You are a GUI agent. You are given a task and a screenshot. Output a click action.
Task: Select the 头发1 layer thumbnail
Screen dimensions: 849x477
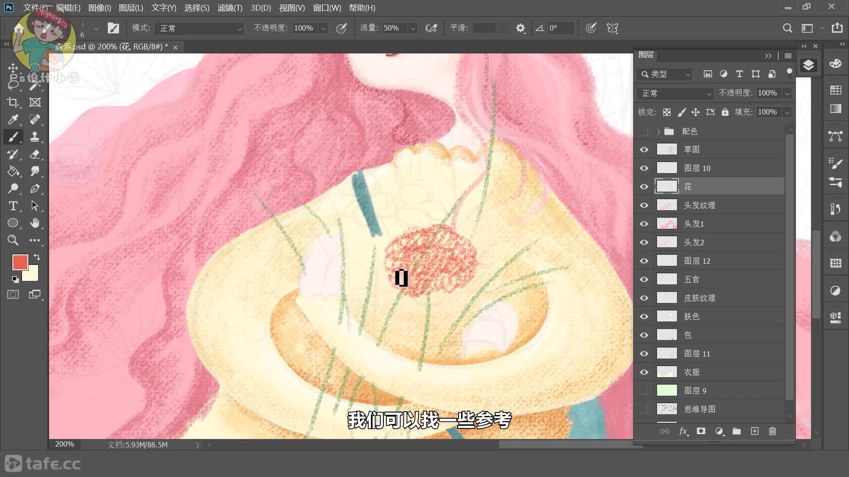point(667,224)
